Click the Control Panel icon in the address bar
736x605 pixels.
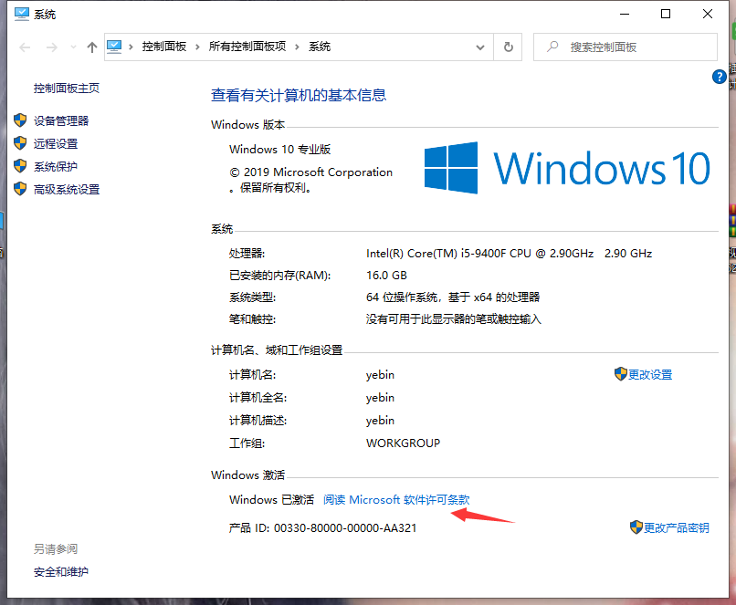coord(113,47)
